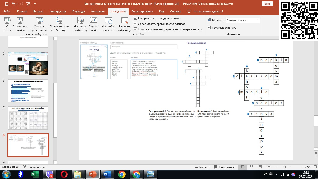318x179 pixels.
Task: Open the Главная tab
Action: tap(22, 11)
